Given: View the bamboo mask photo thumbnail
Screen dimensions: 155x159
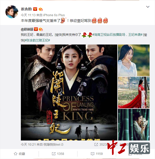Looking at the screenshot, I should [134, 125].
